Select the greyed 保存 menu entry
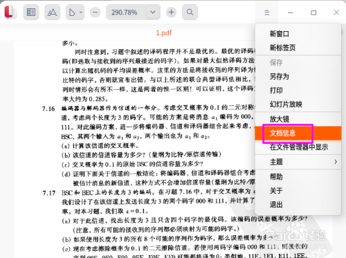Screen dimensions: 346x258 pos(298,62)
